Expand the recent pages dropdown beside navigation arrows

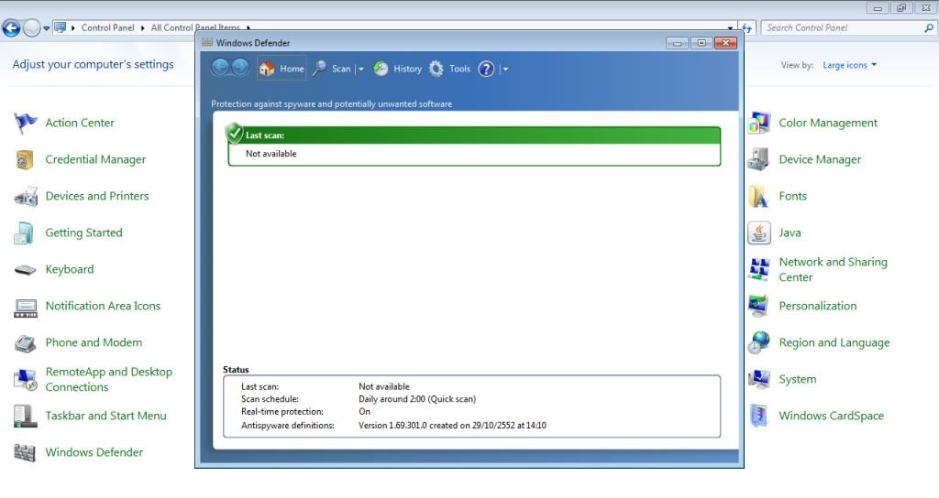(46, 28)
